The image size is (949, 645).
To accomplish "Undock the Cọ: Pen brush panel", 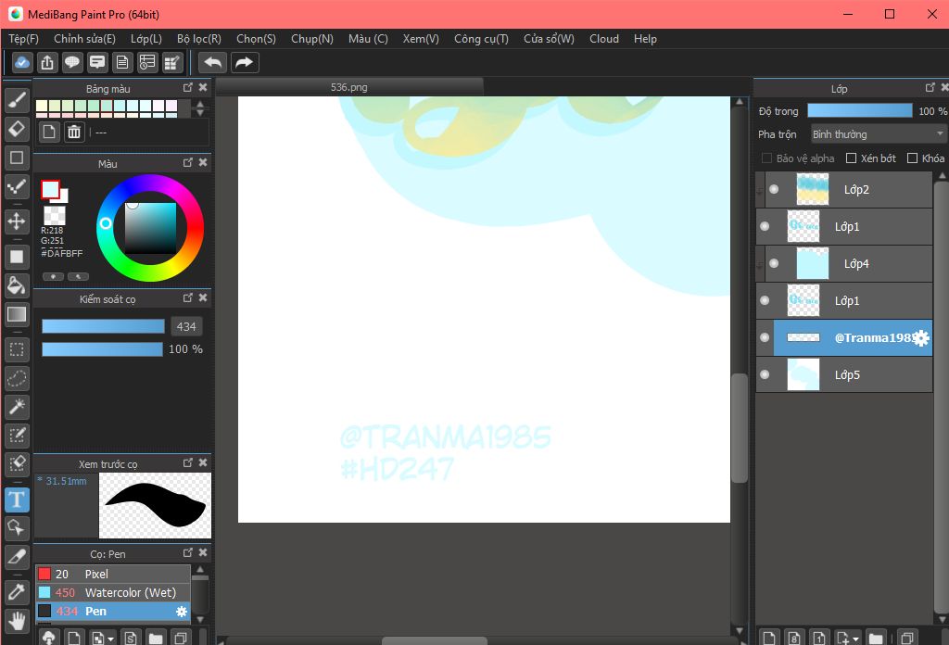I will pos(187,553).
